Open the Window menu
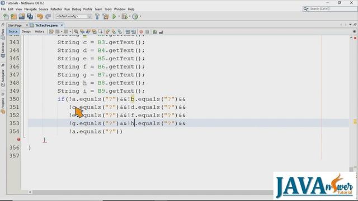The height and width of the screenshot is (201, 358). point(120,9)
